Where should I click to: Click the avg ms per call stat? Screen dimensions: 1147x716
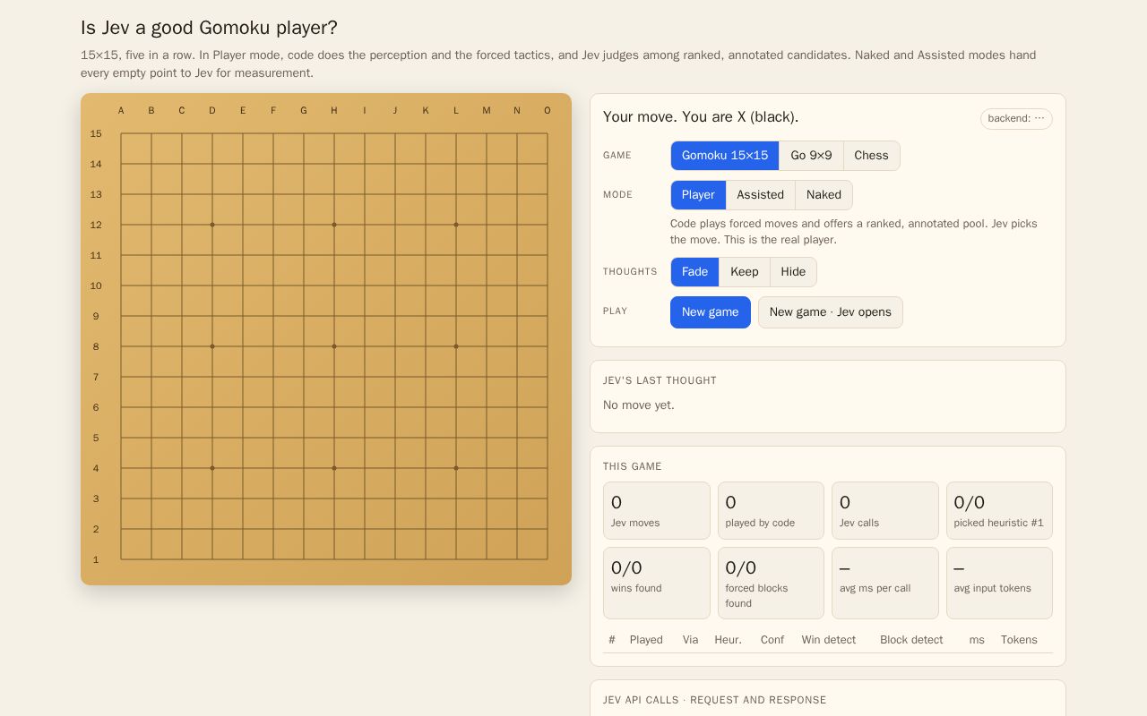pyautogui.click(x=885, y=584)
